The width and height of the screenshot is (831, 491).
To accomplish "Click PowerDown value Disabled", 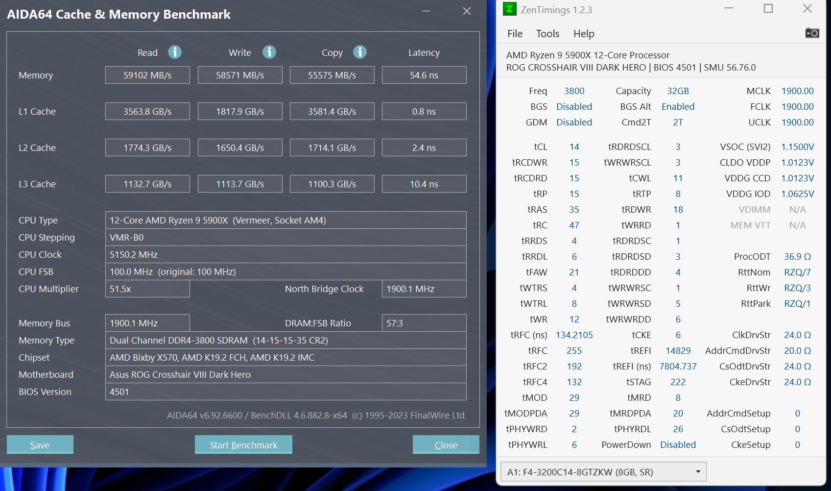I will pos(678,444).
